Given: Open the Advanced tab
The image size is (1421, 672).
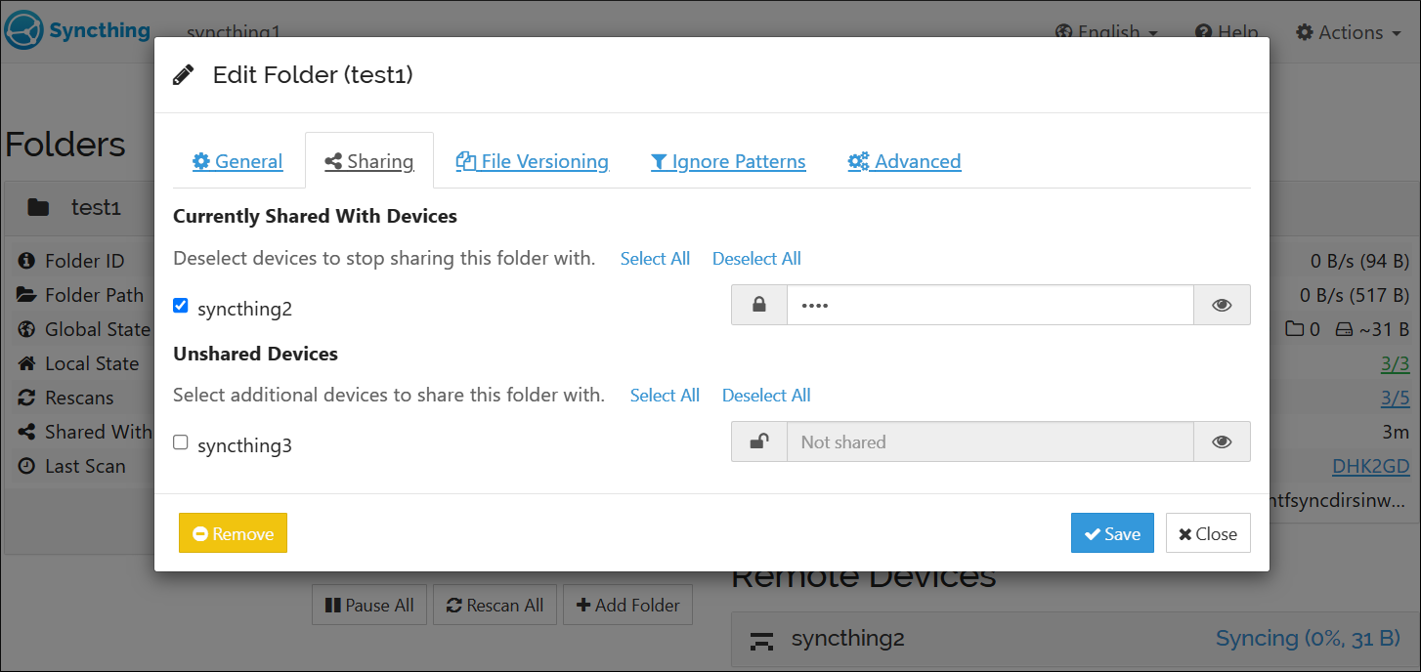Looking at the screenshot, I should 905,161.
